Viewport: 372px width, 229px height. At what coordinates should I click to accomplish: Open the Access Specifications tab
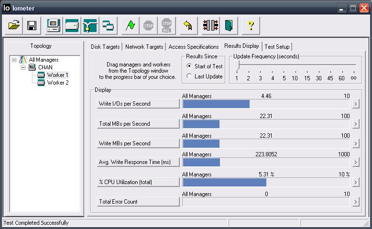[193, 47]
